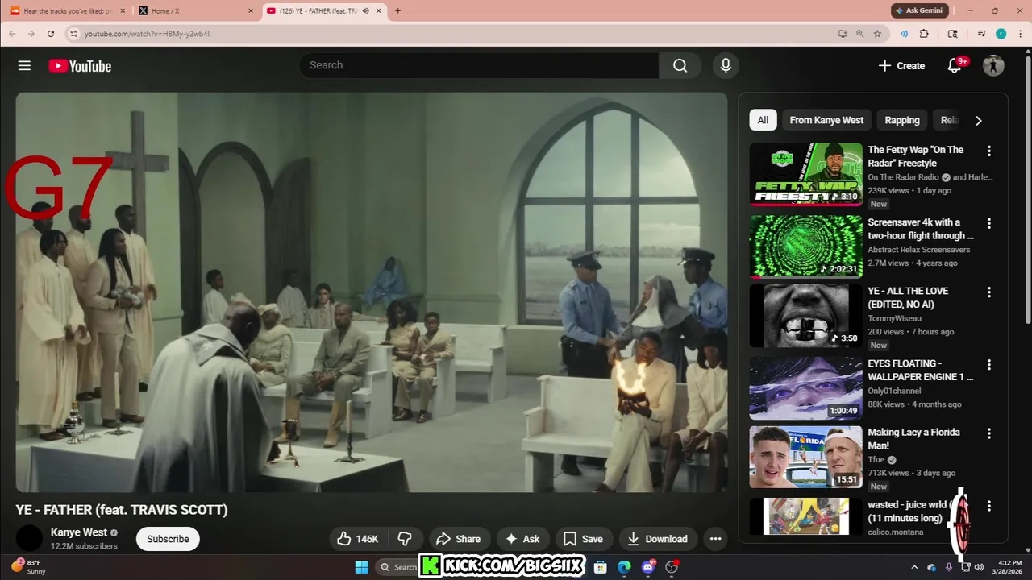Select the From Kanye West chip

[x=826, y=120]
